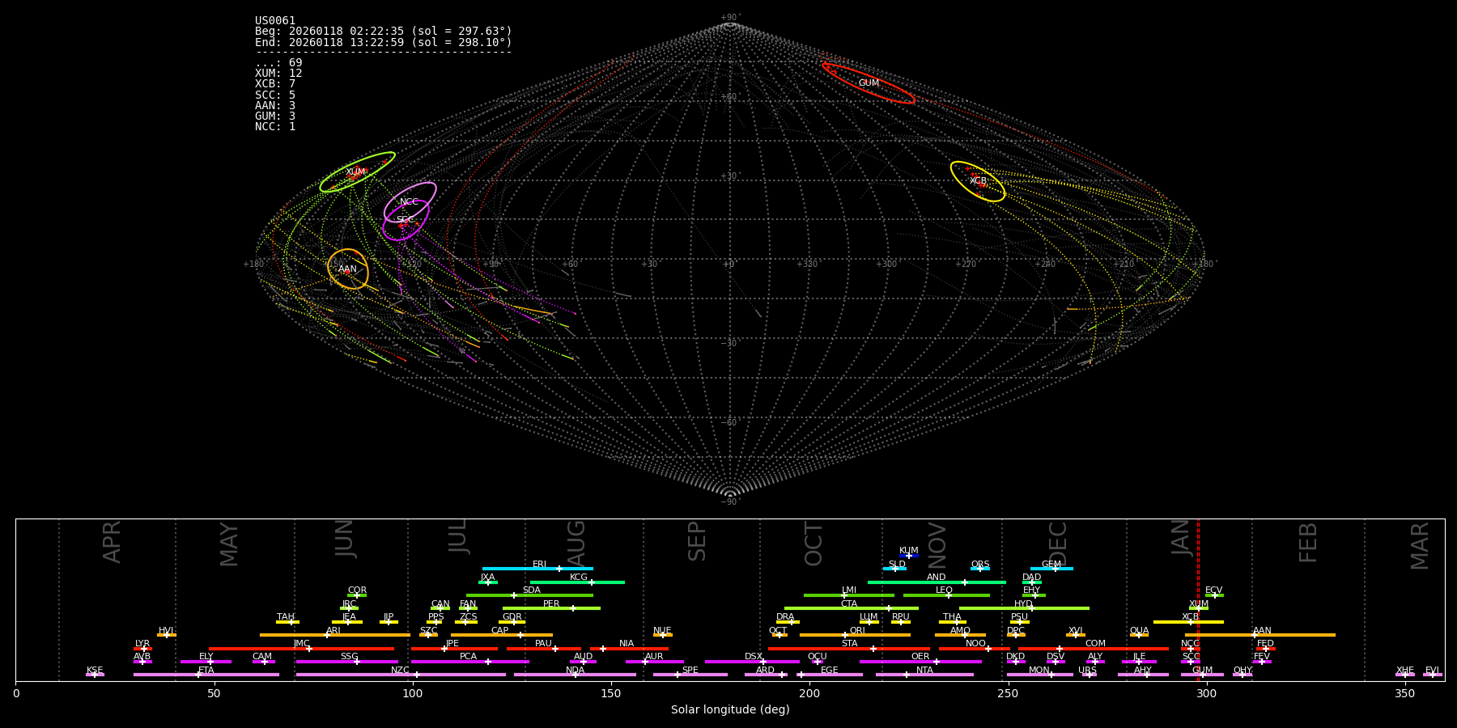Screen dimensions: 1457x728
Task: Click the 'Solar longitude (deg)' axis title
Action: (730, 709)
